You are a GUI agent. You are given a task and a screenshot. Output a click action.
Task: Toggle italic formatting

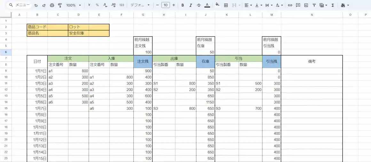(191, 5)
